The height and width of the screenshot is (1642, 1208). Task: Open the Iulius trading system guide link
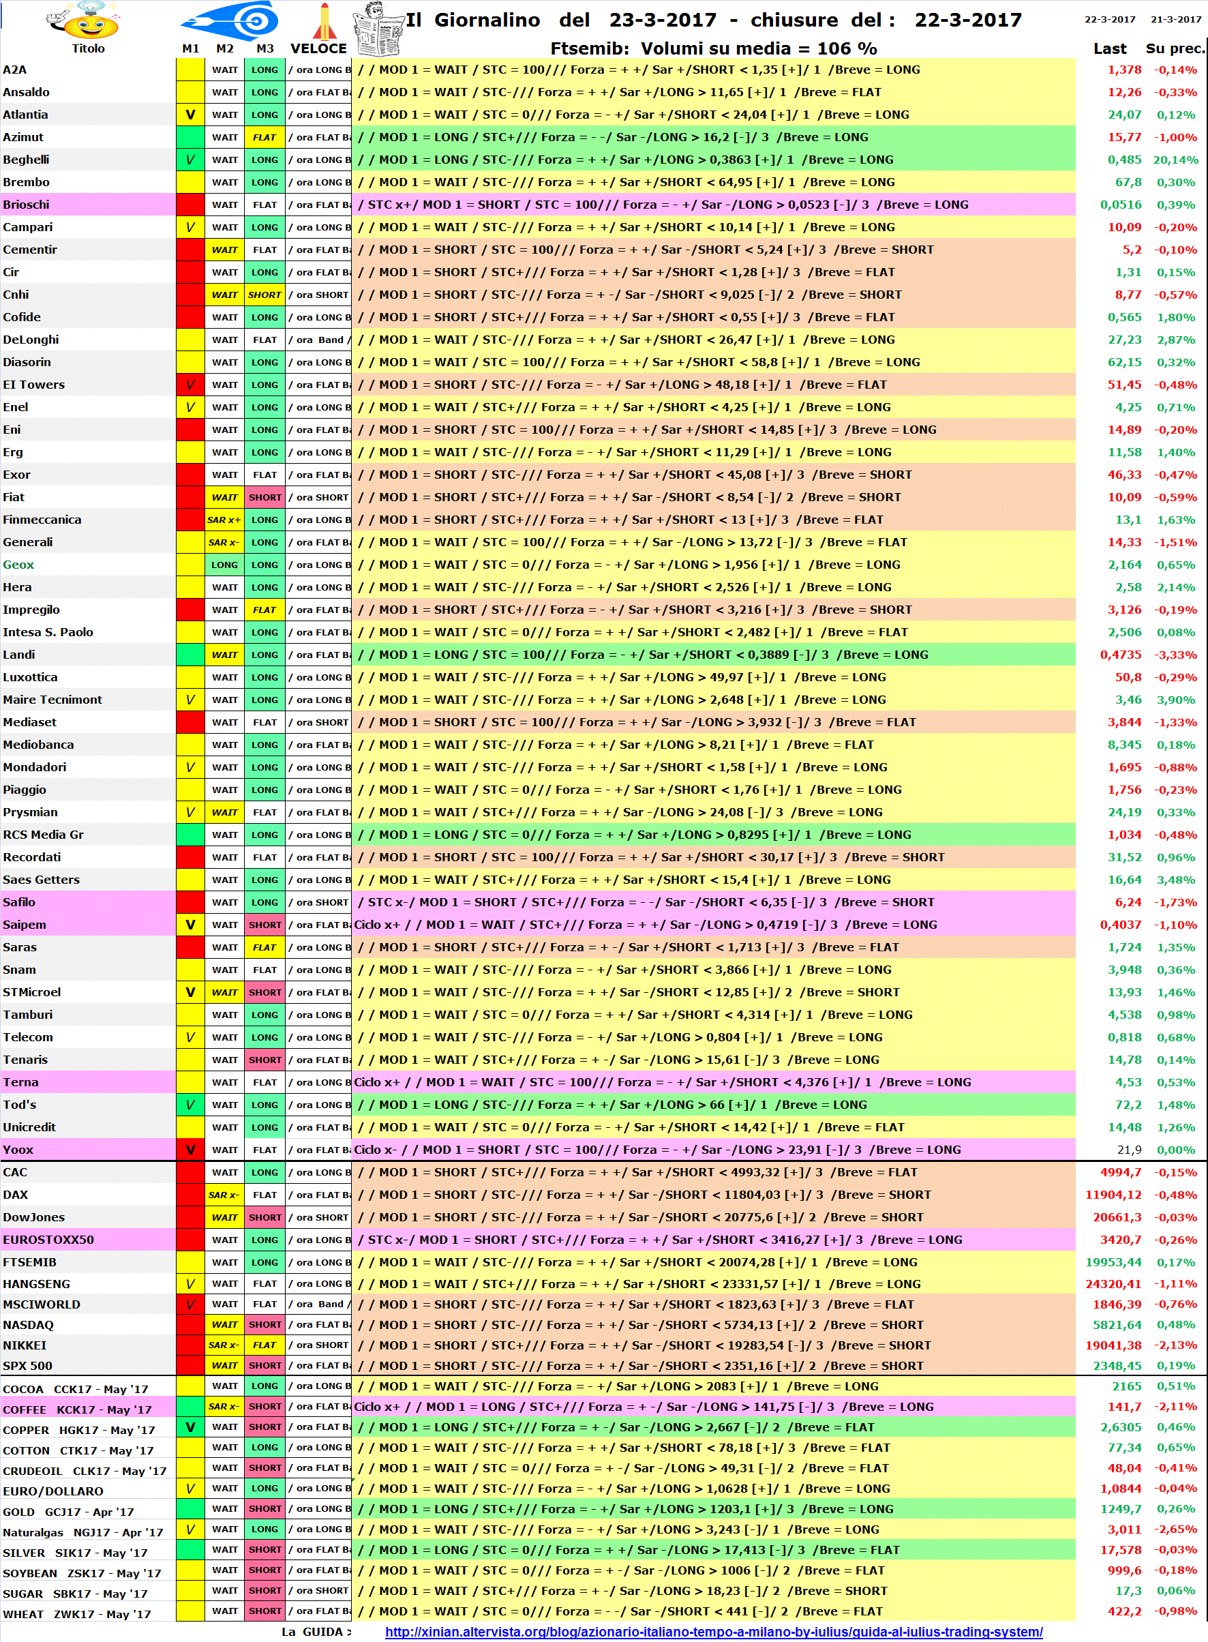click(x=714, y=1632)
